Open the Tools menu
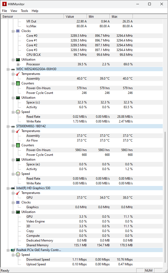Image resolution: width=168 pixels, height=273 pixels. coord(24,11)
